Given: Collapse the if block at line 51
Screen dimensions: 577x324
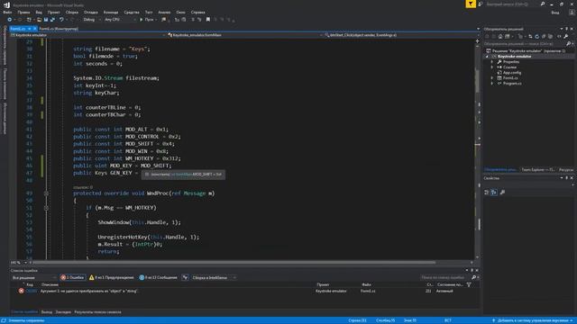Looking at the screenshot, I should (x=46, y=208).
